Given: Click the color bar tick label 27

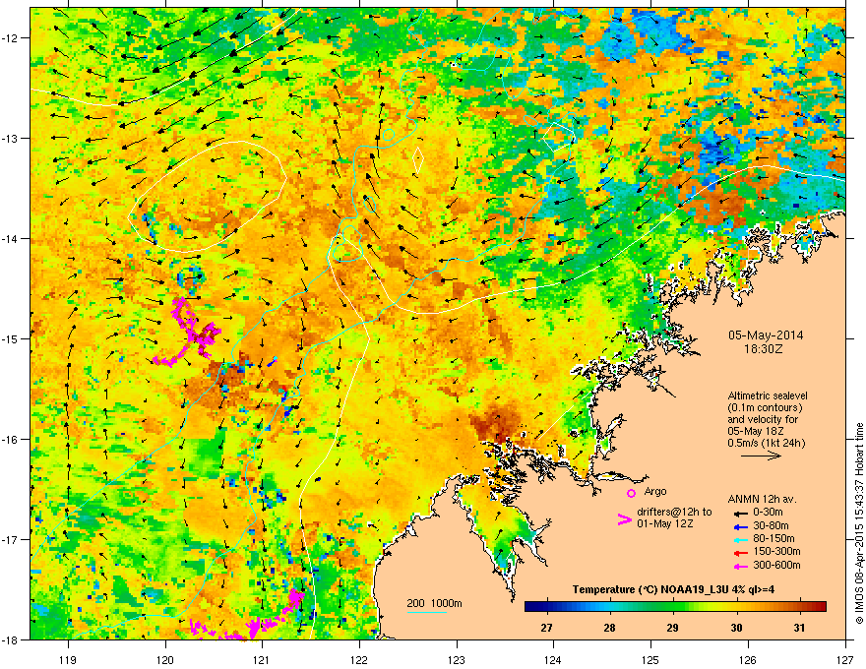Looking at the screenshot, I should 546,628.
